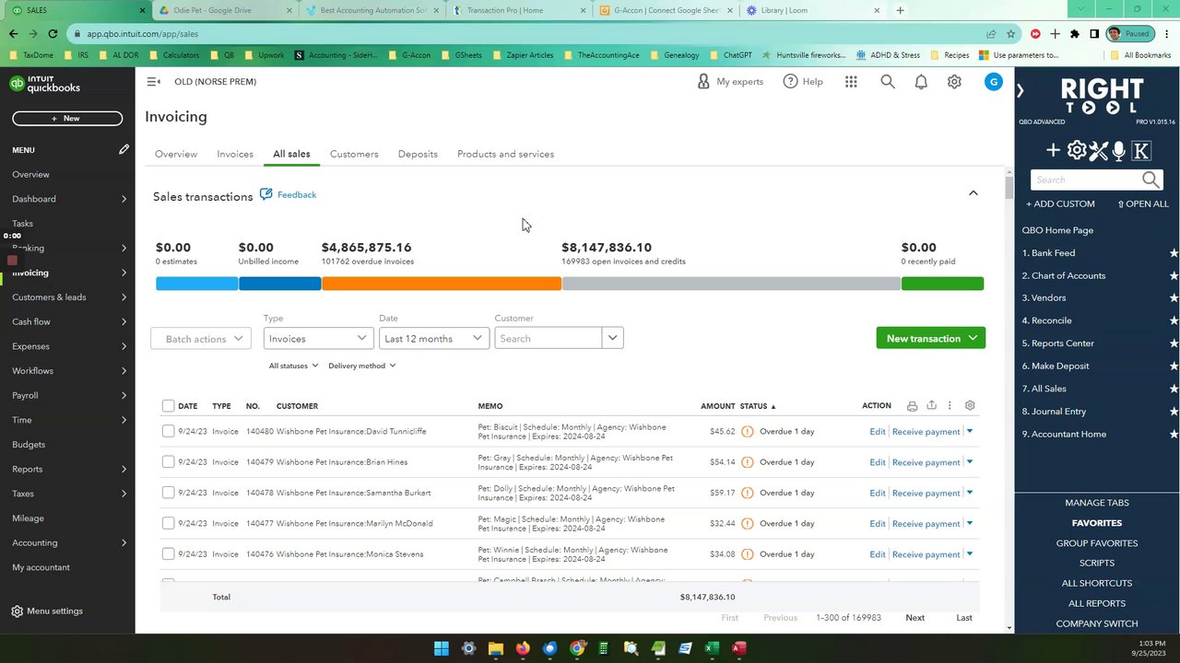Open Firefox from the taskbar
This screenshot has width=1180, height=663.
click(x=523, y=648)
